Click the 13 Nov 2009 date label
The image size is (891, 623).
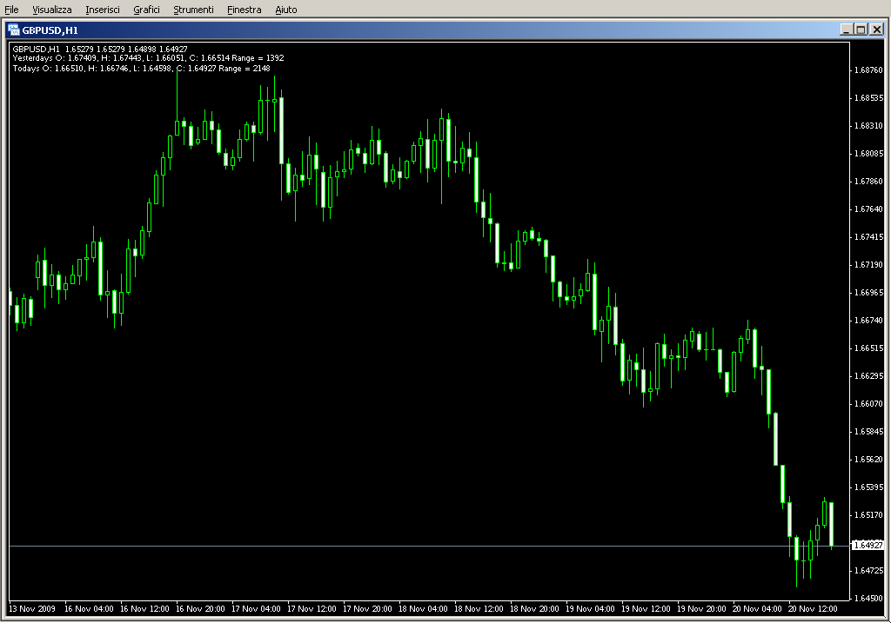(x=32, y=609)
